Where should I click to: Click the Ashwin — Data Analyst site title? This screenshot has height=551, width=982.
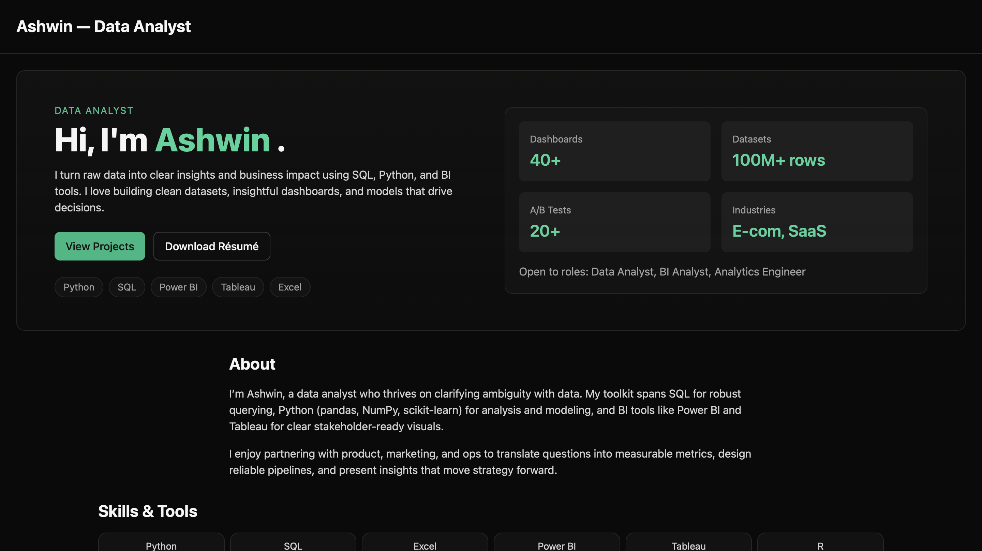pyautogui.click(x=103, y=26)
